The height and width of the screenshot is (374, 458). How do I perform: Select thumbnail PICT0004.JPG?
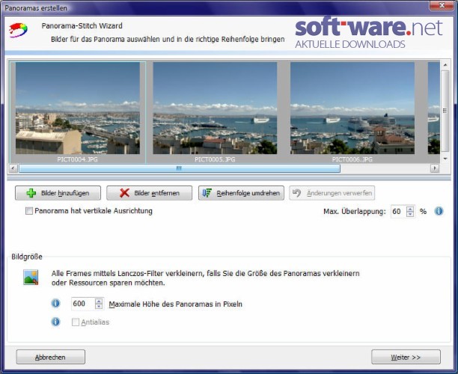pyautogui.click(x=78, y=112)
